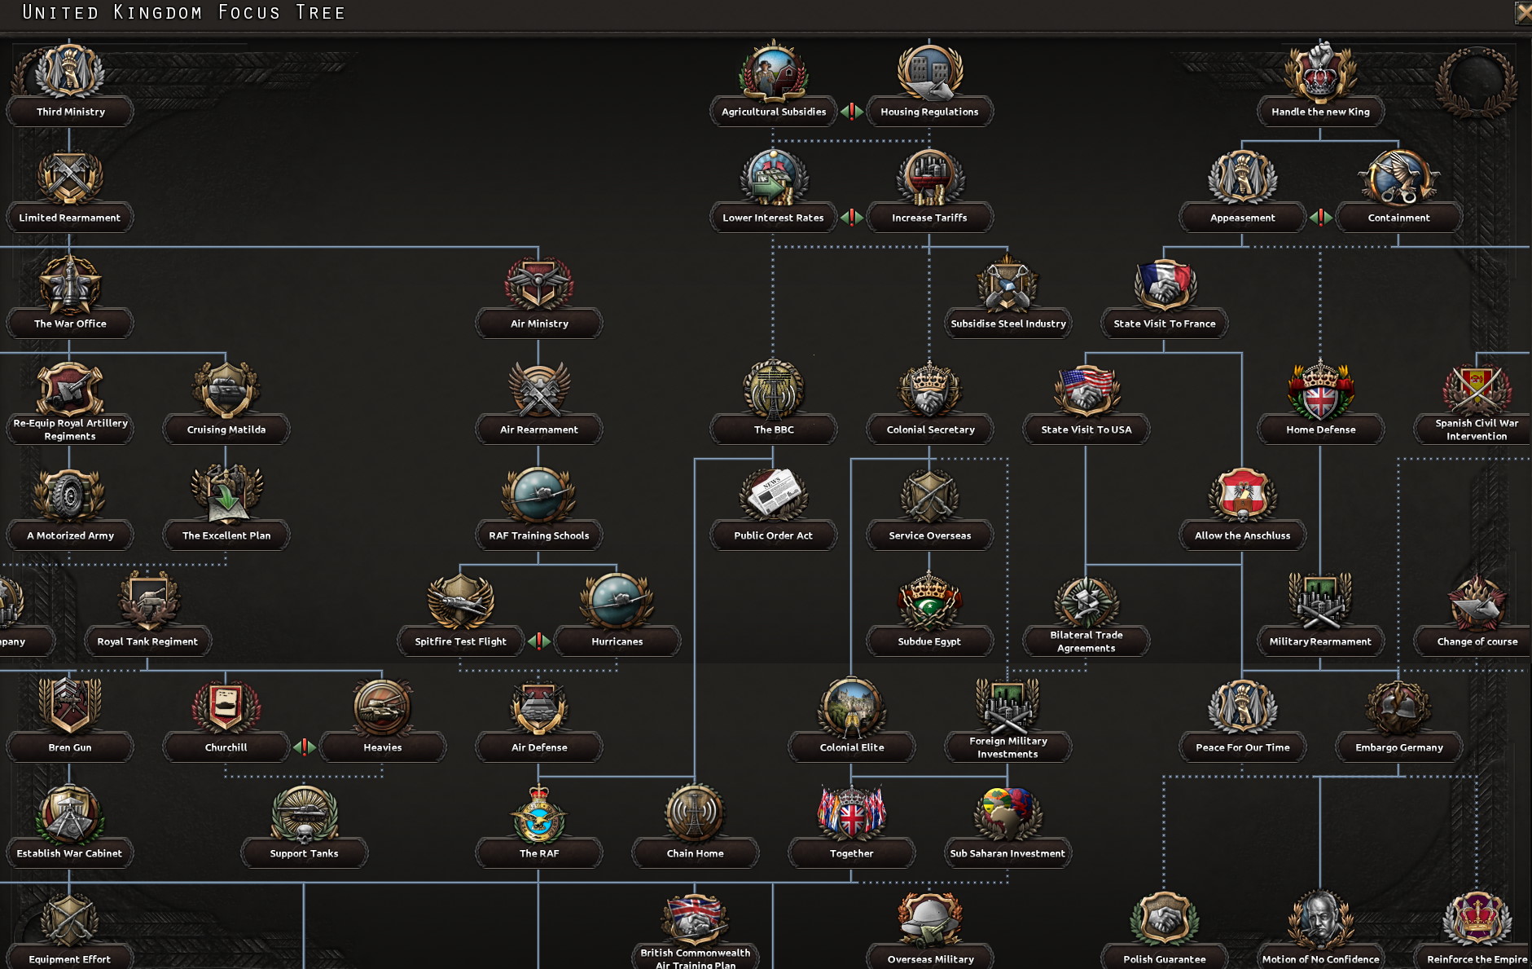Image resolution: width=1532 pixels, height=969 pixels.
Task: Click the Containment focus label
Action: point(1398,218)
